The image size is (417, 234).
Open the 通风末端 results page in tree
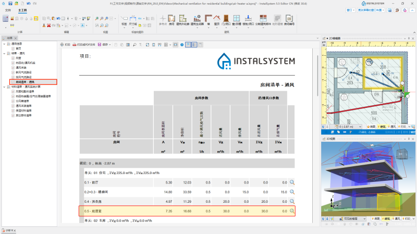pos(21,68)
